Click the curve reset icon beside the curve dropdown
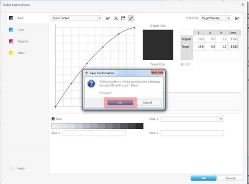This screenshot has height=184, width=249. (108, 18)
